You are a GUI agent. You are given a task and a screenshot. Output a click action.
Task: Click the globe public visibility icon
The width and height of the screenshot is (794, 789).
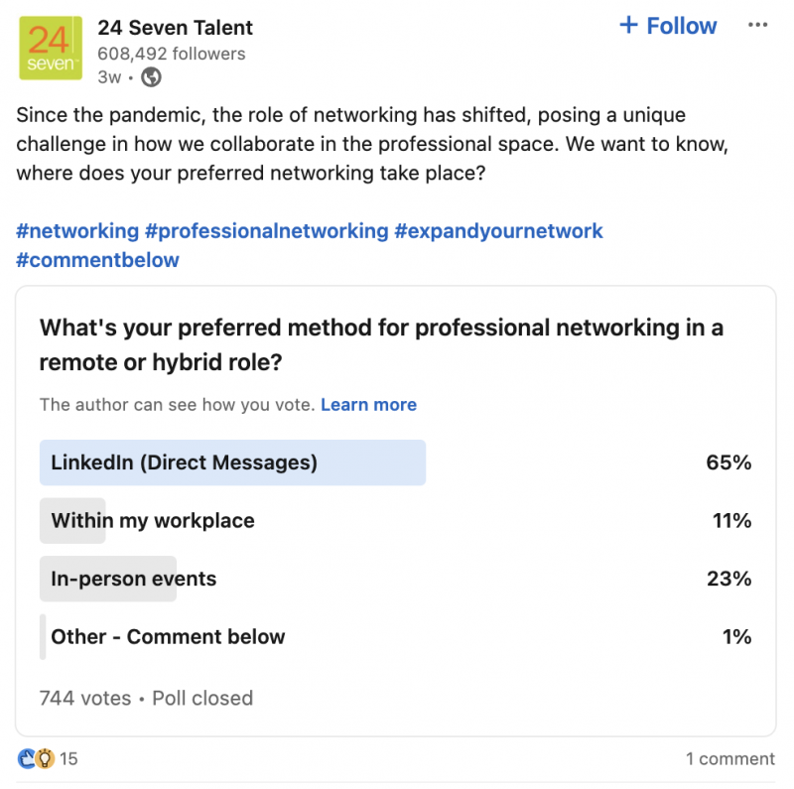tap(151, 77)
